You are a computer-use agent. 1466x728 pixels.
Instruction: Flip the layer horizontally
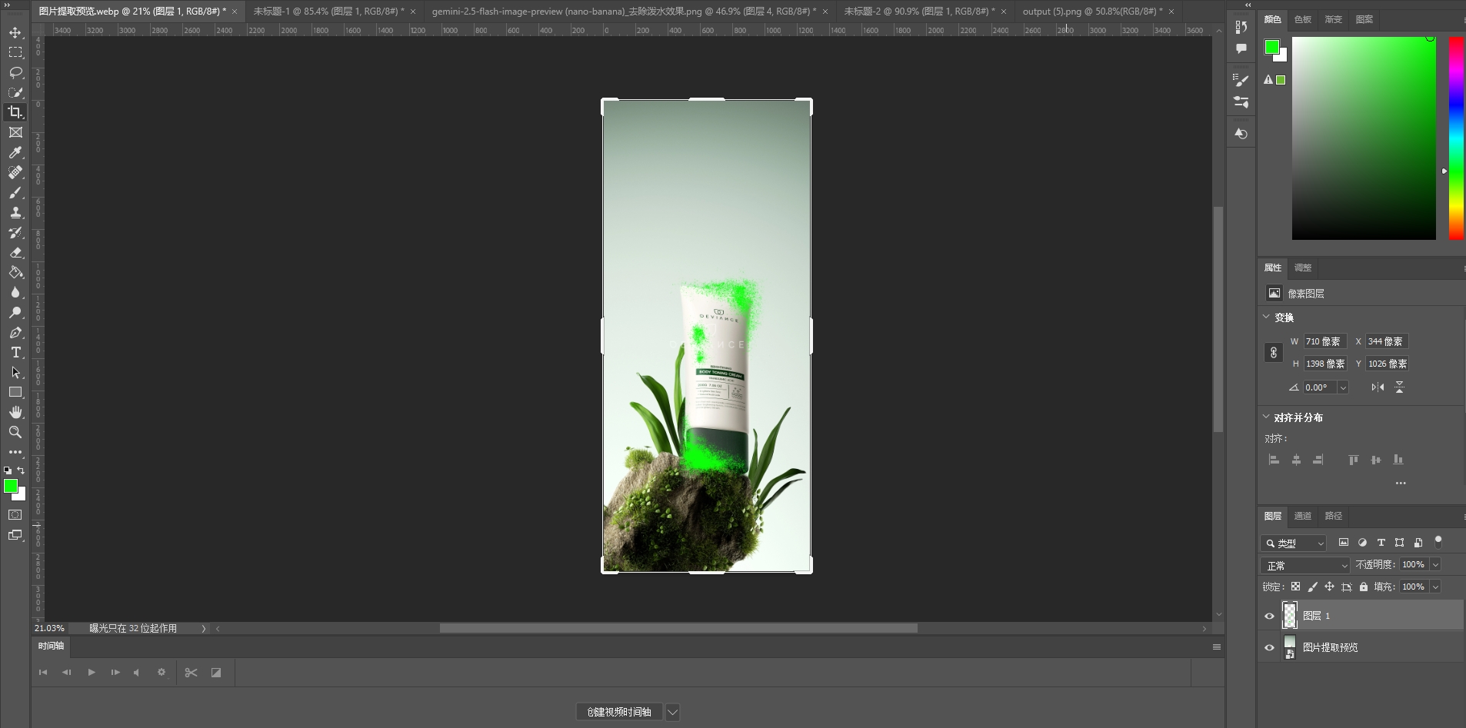pyautogui.click(x=1378, y=387)
